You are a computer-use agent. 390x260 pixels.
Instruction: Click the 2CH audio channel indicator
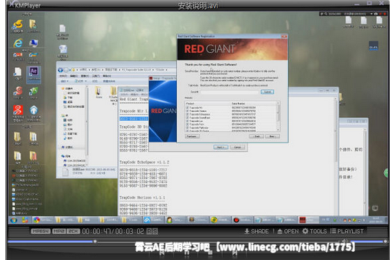pyautogui.click(x=74, y=231)
